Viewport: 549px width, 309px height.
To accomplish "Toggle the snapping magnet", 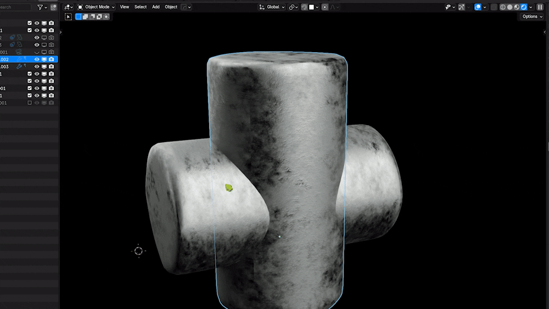I will coord(304,7).
